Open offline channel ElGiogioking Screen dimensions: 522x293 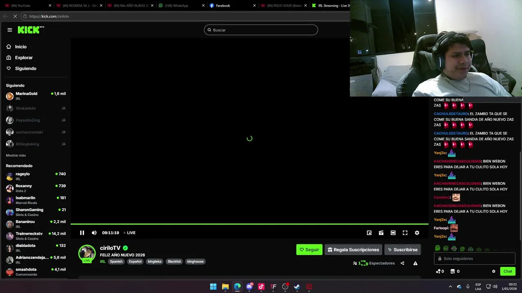pyautogui.click(x=36, y=144)
